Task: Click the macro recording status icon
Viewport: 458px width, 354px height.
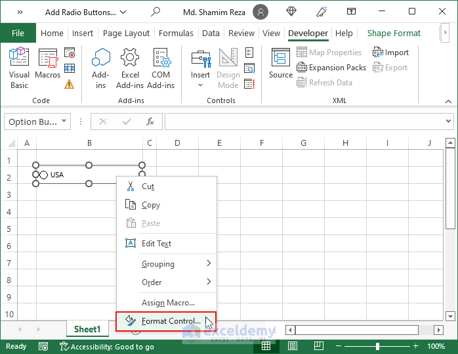Action: [x=43, y=346]
